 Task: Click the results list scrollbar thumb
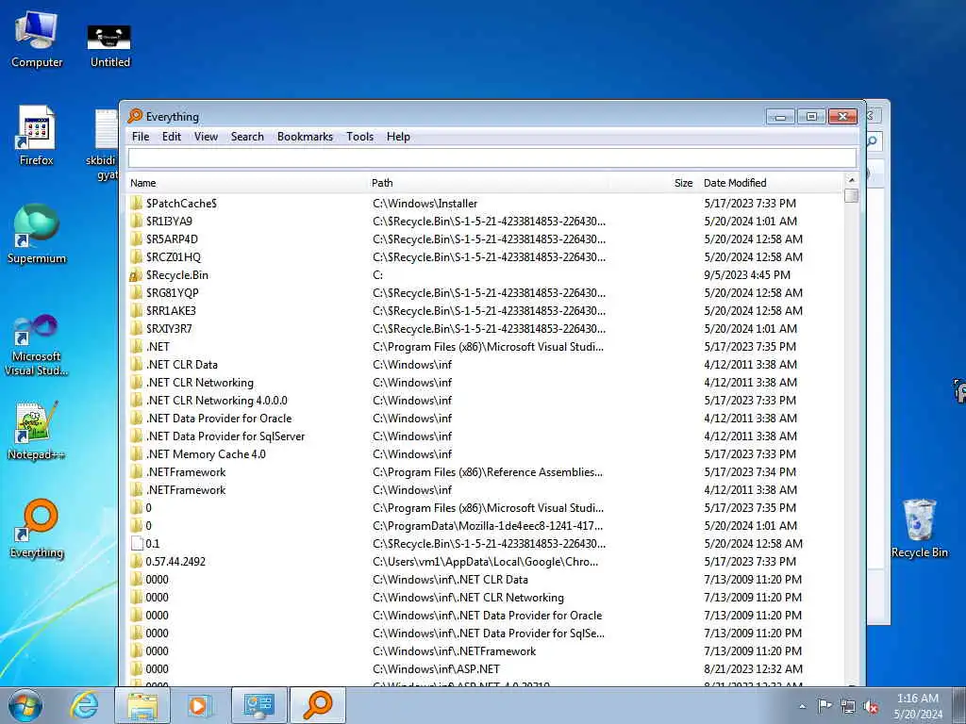click(x=852, y=196)
